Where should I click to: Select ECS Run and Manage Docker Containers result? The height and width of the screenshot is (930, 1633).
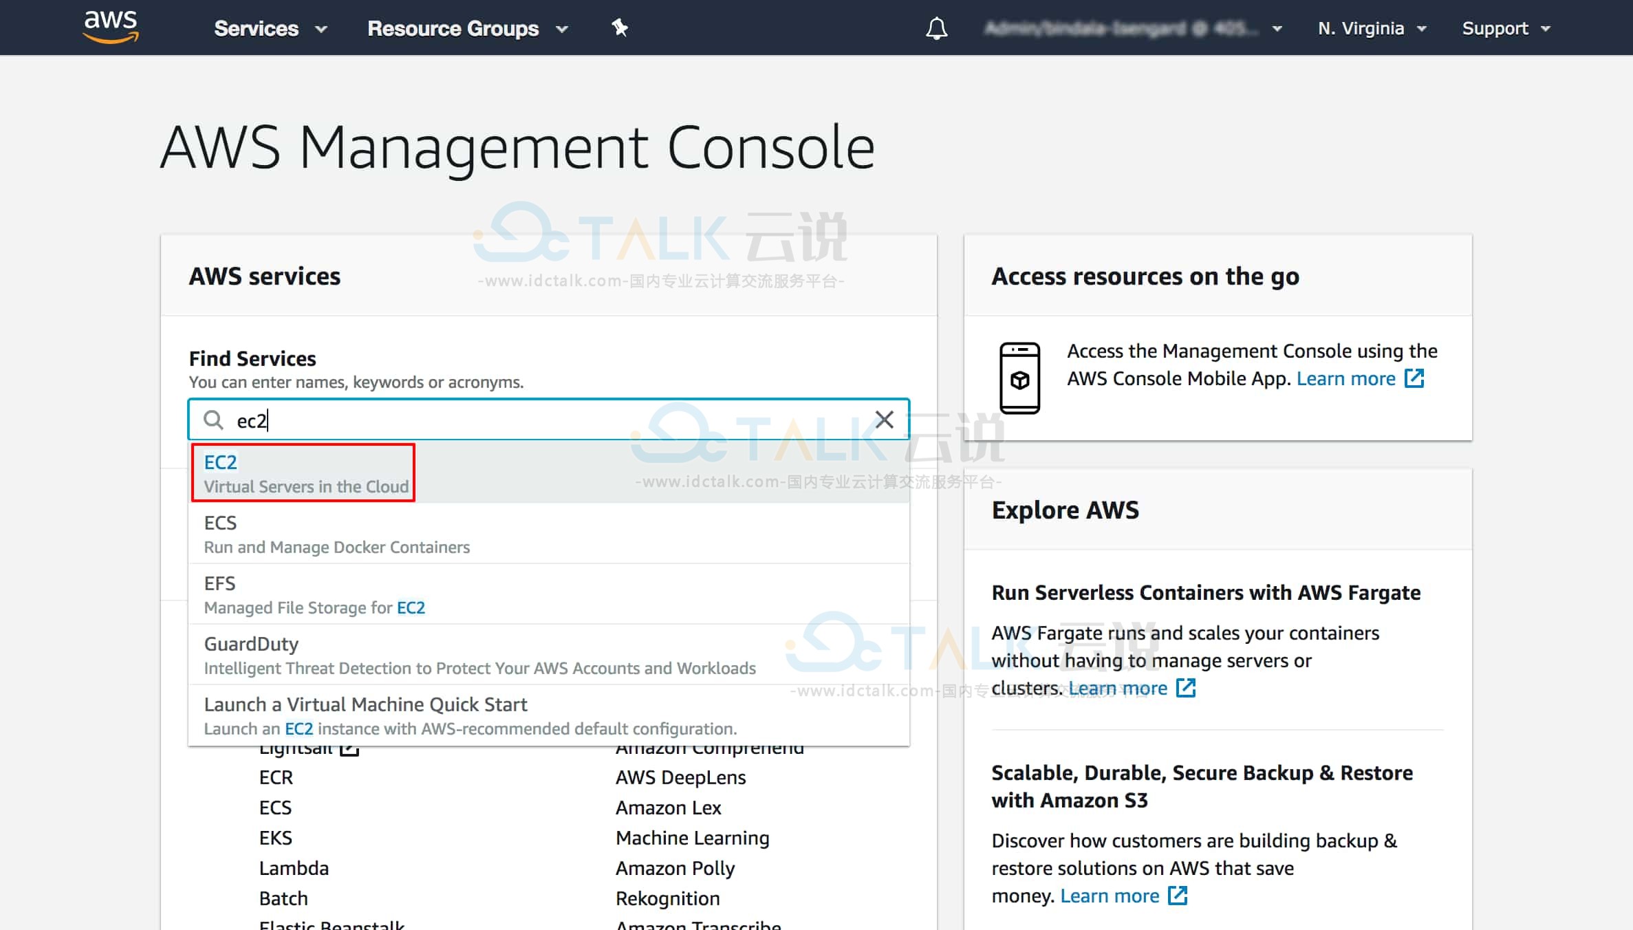point(549,534)
